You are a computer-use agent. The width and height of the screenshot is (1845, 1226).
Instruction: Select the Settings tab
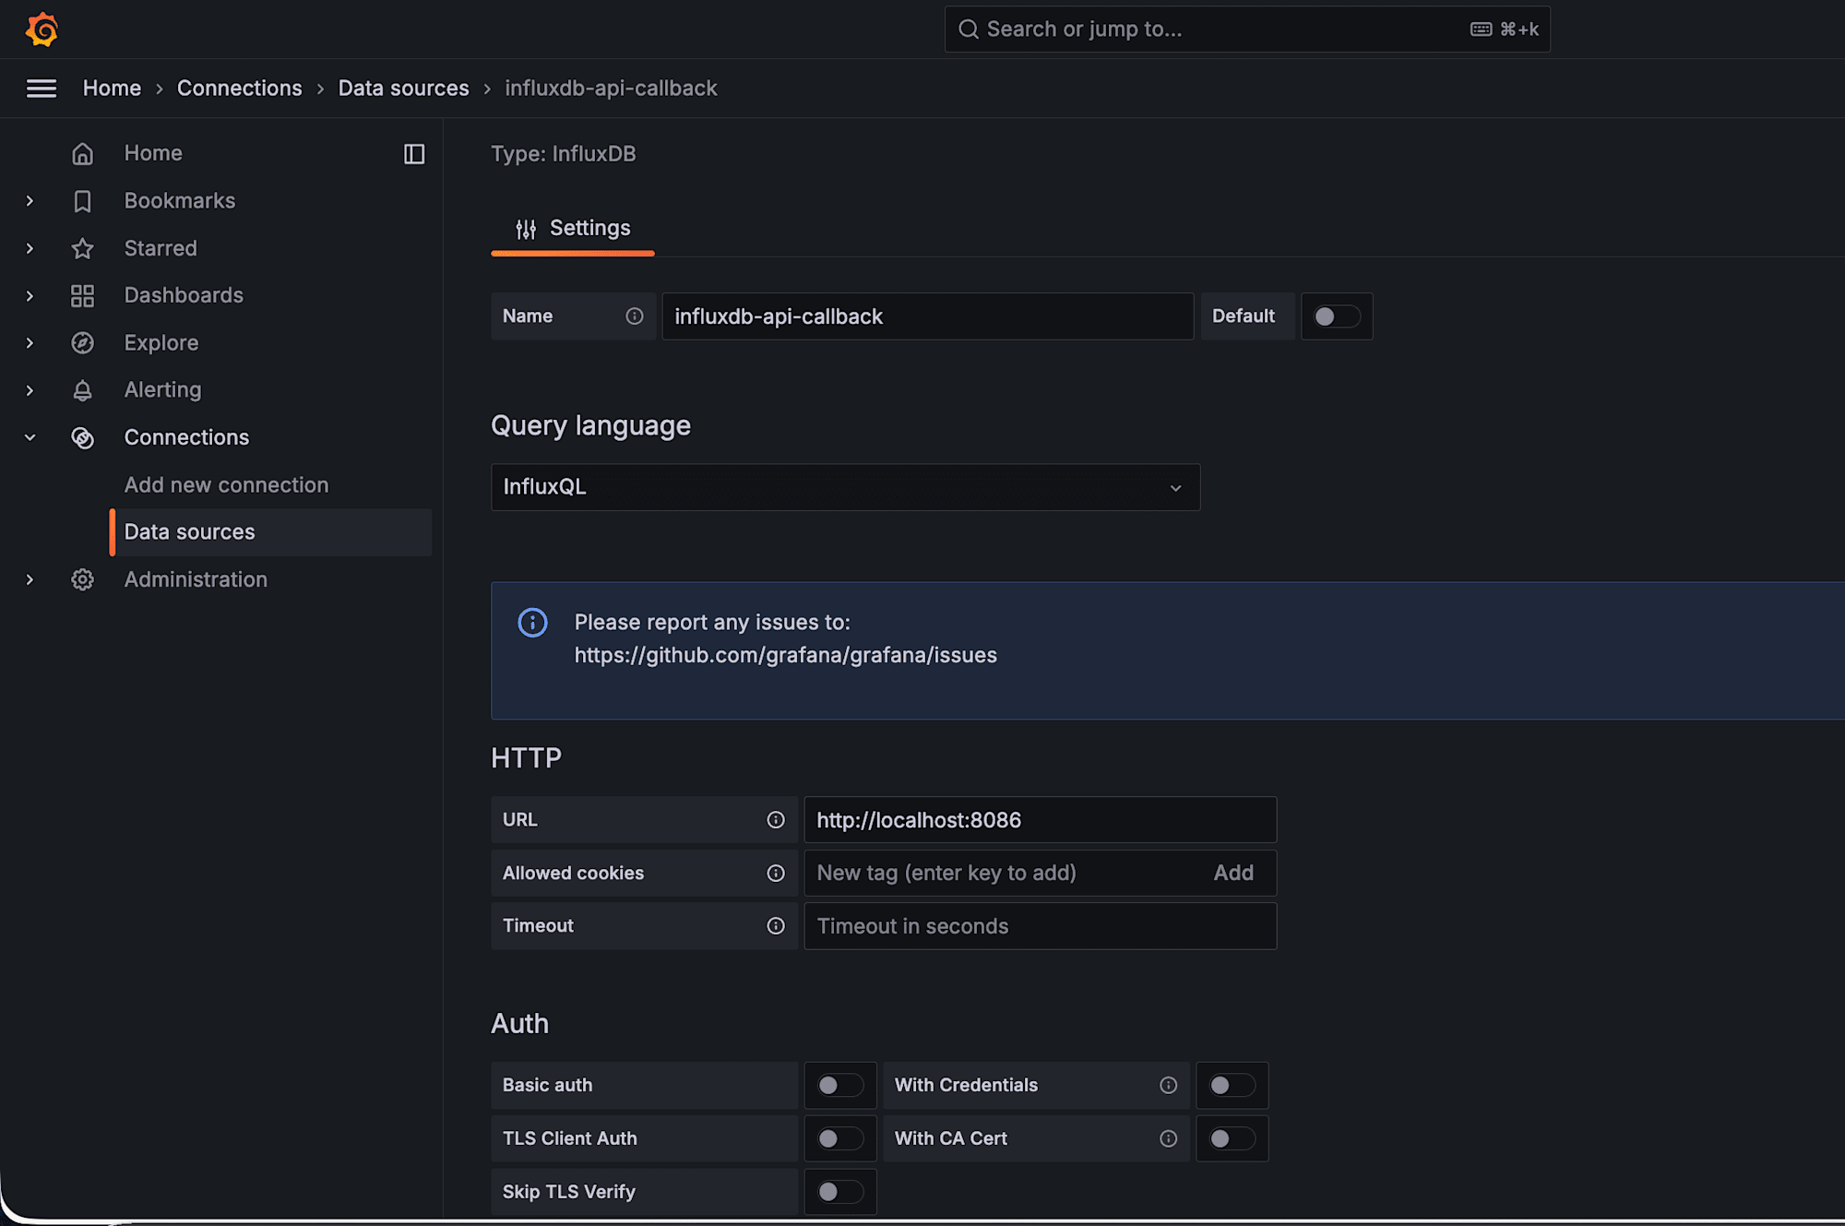(573, 229)
